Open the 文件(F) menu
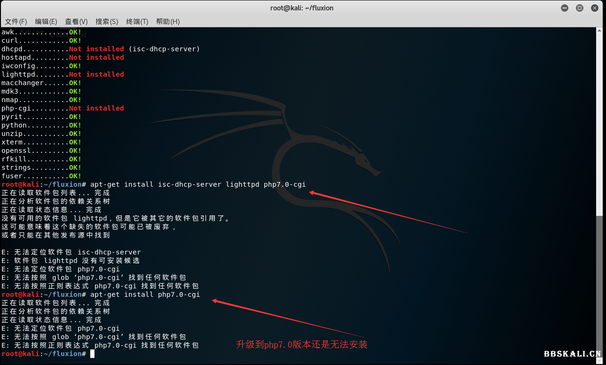The width and height of the screenshot is (606, 365). (16, 21)
